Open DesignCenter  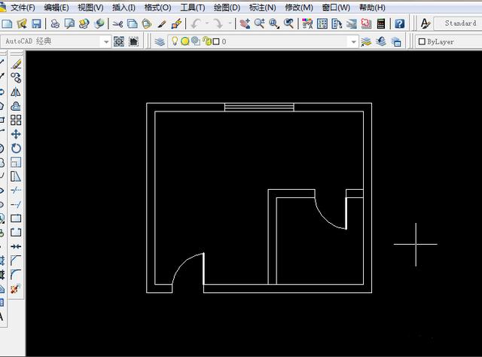(x=322, y=23)
